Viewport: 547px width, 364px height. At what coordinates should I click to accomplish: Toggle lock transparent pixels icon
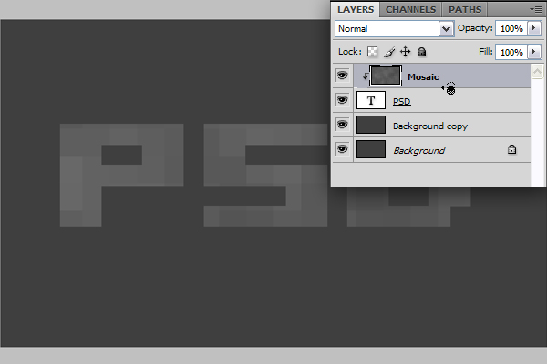tap(372, 52)
